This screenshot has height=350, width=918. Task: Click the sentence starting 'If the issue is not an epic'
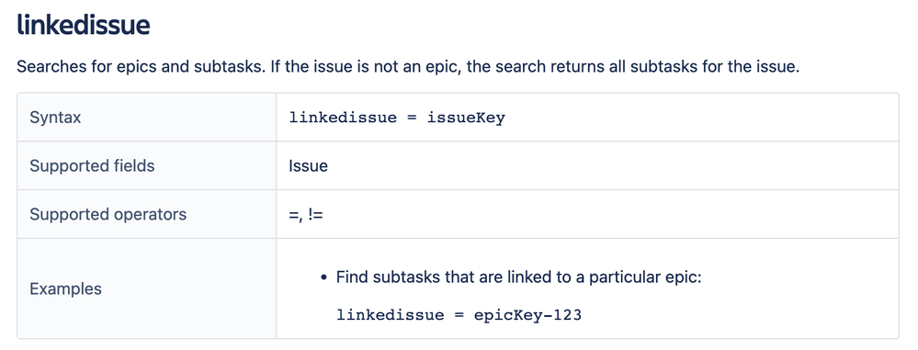pyautogui.click(x=535, y=67)
